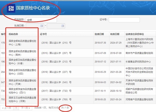Click the 机构名称 column header
The height and width of the screenshot is (112, 156).
(13, 34)
